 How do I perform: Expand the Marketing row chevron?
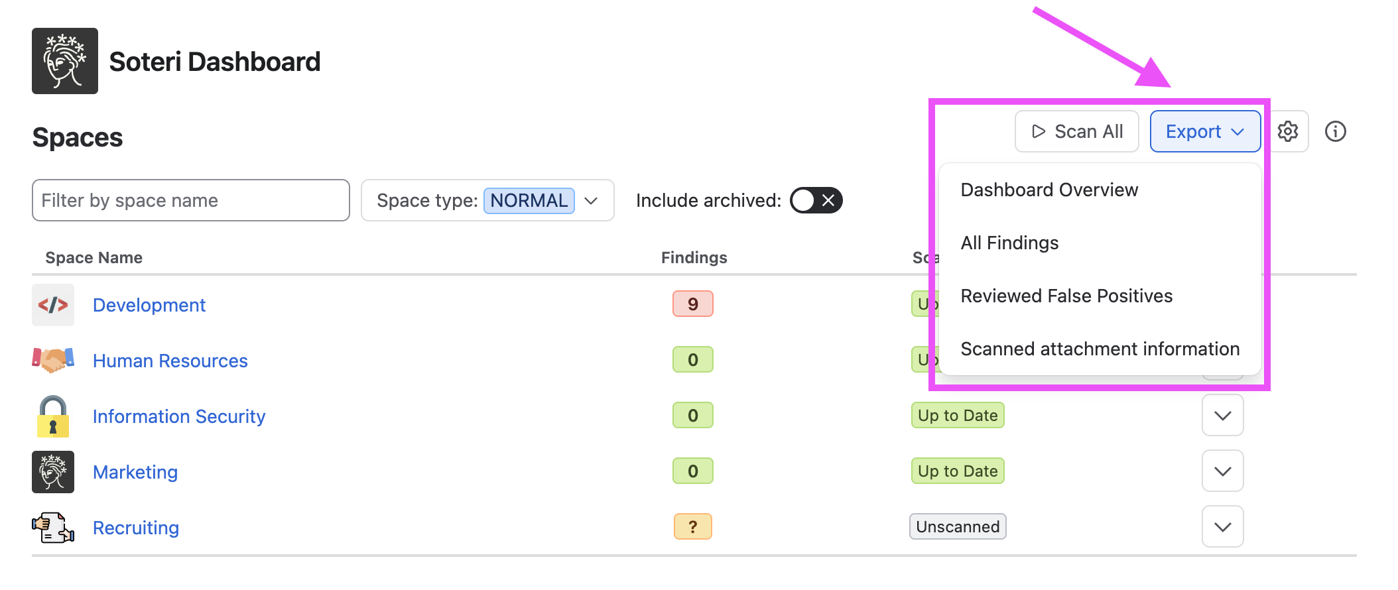tap(1222, 471)
